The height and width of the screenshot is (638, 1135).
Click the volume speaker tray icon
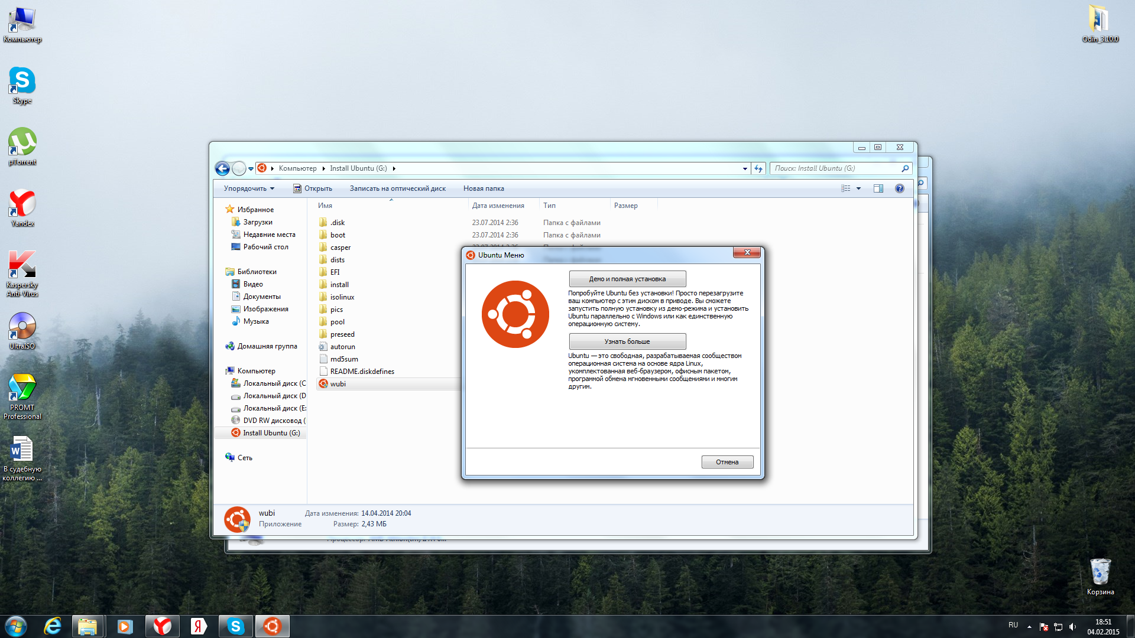pos(1072,627)
